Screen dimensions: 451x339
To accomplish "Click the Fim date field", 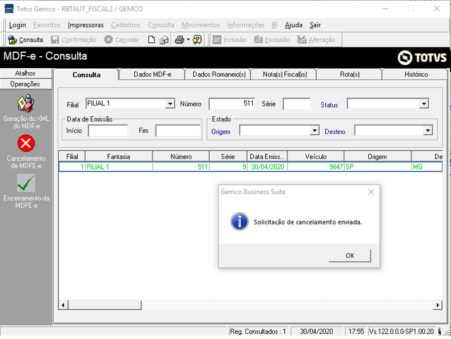I will point(178,131).
